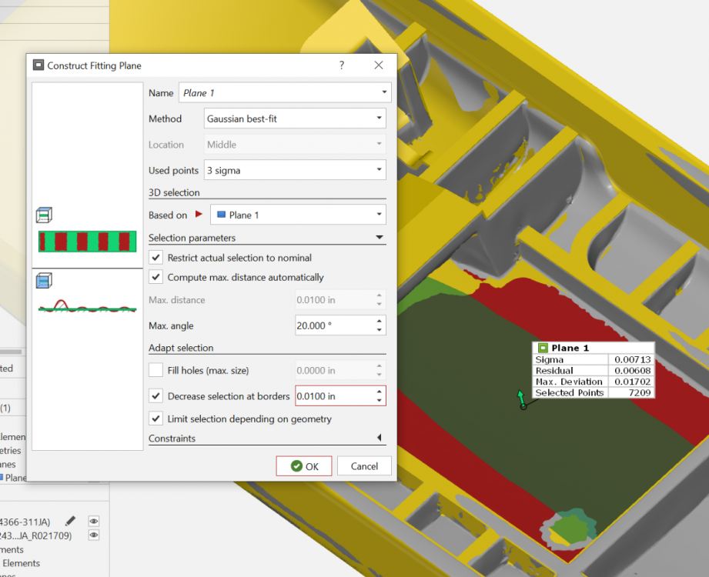Click the pencil edit icon beside 4366-311JA
Image resolution: width=709 pixels, height=577 pixels.
71,521
